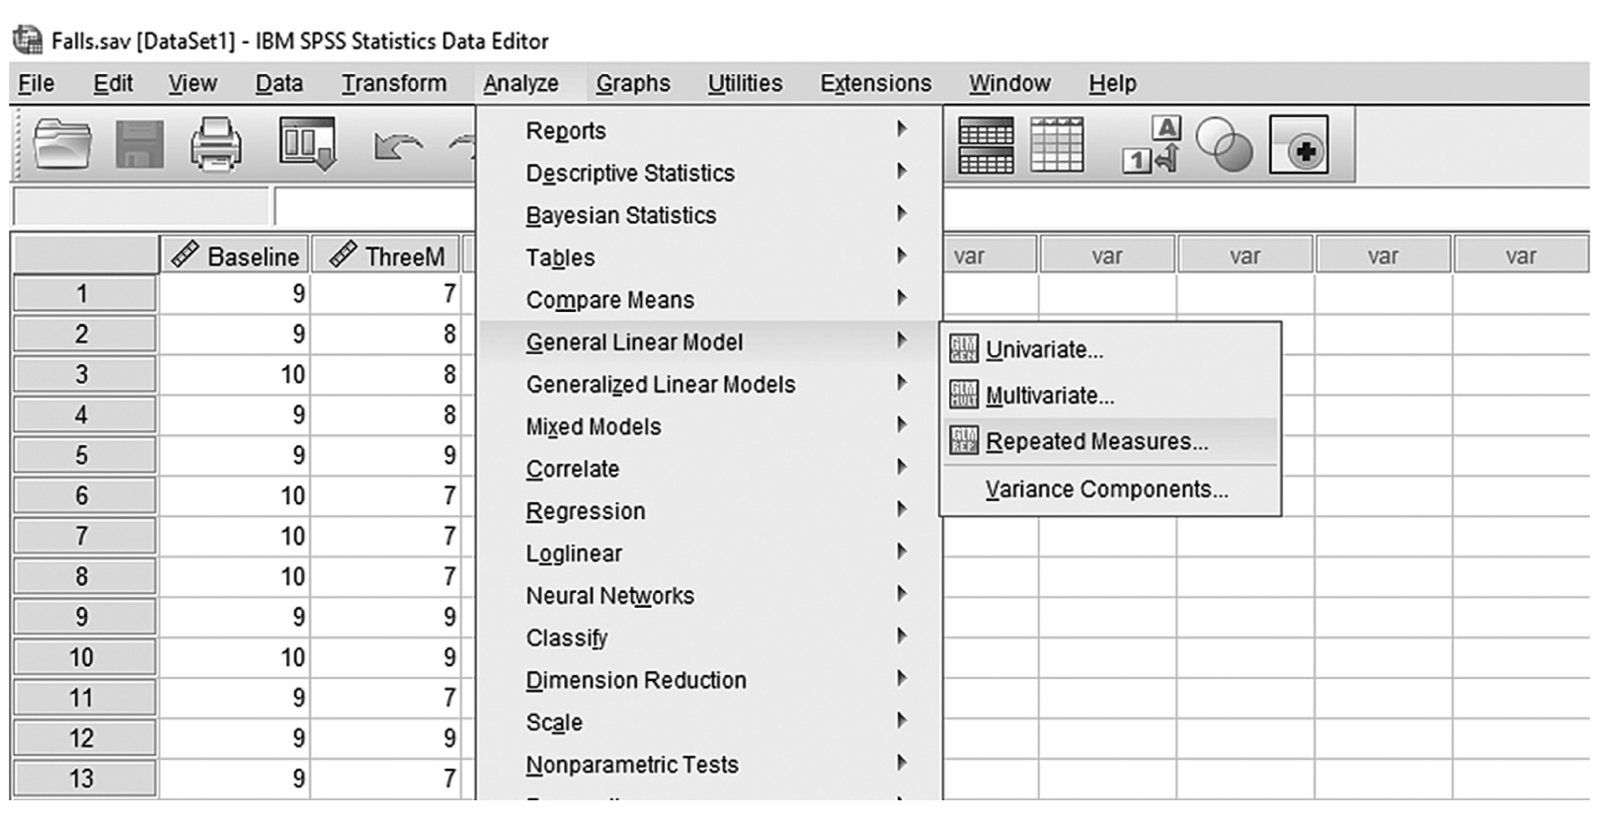
Task: Open the Transform menu
Action: pyautogui.click(x=394, y=84)
